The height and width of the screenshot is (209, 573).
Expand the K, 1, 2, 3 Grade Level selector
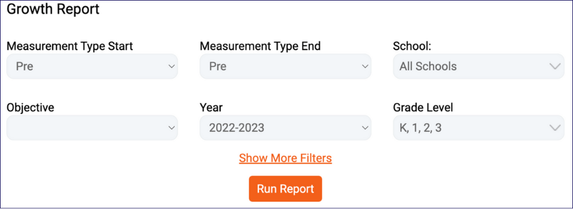pos(478,128)
